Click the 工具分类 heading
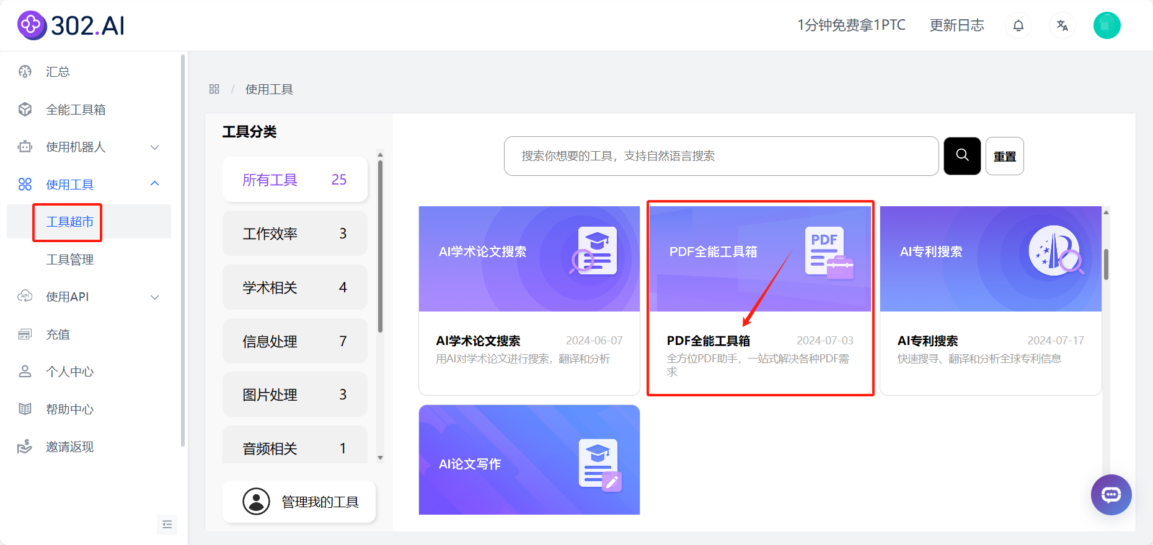Viewport: 1153px width, 545px height. pyautogui.click(x=250, y=132)
